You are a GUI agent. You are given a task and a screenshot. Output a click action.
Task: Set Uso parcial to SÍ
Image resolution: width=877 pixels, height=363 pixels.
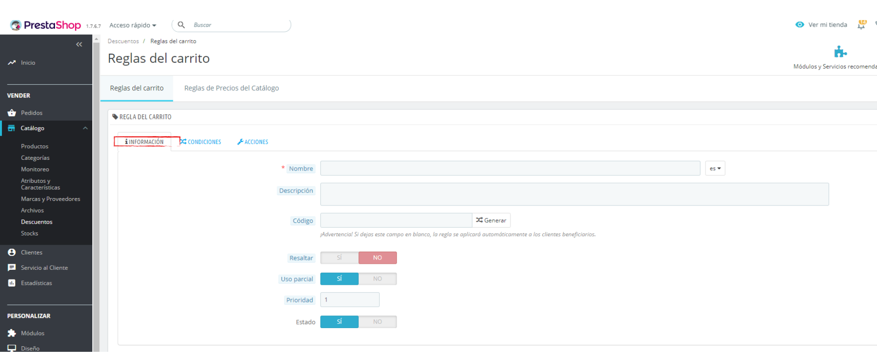pyautogui.click(x=339, y=279)
